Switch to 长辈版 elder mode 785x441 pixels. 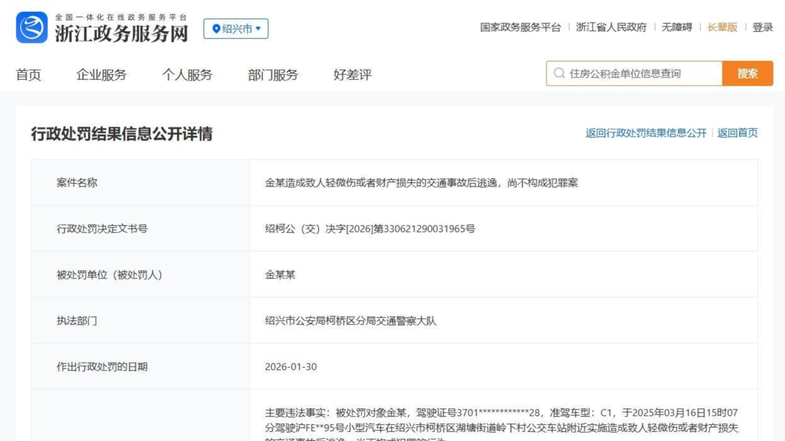(x=722, y=27)
